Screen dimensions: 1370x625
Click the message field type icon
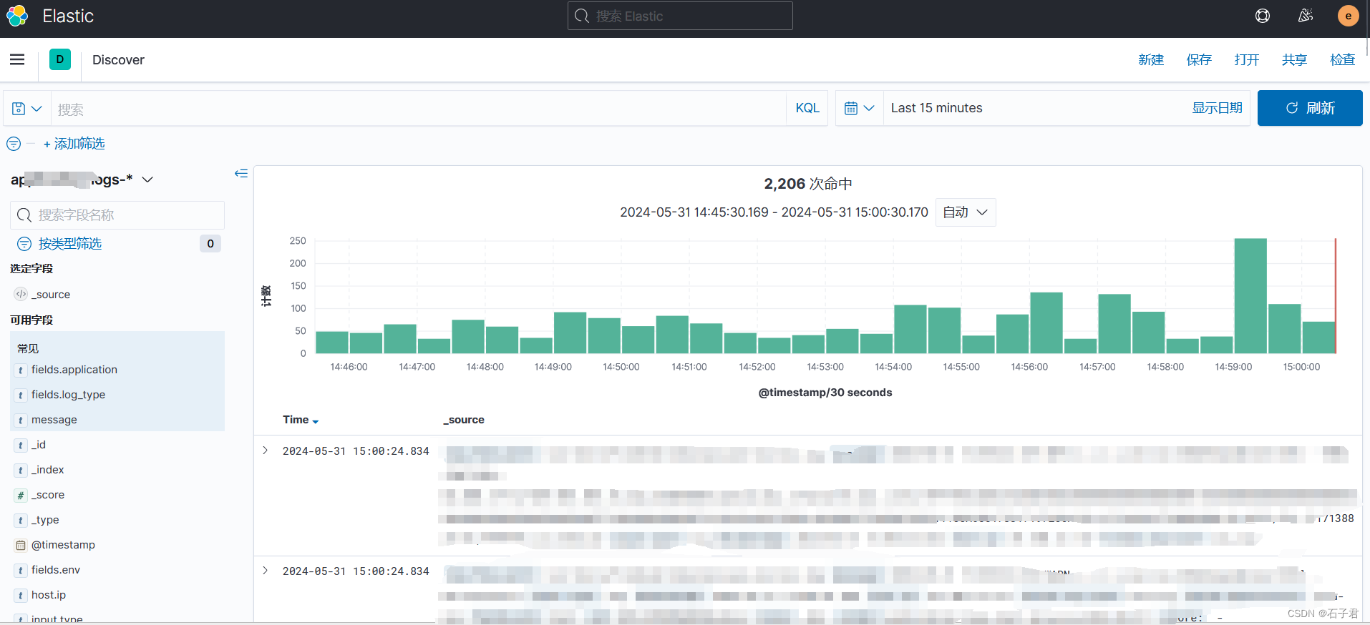click(x=21, y=420)
